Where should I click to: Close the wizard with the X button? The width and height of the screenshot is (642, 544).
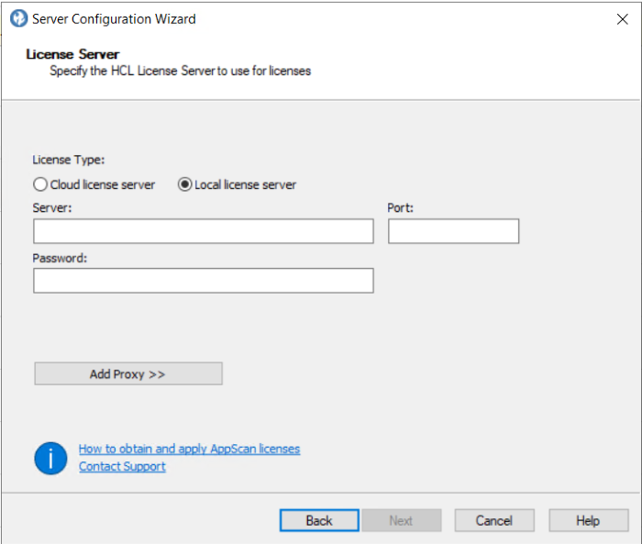coord(623,19)
